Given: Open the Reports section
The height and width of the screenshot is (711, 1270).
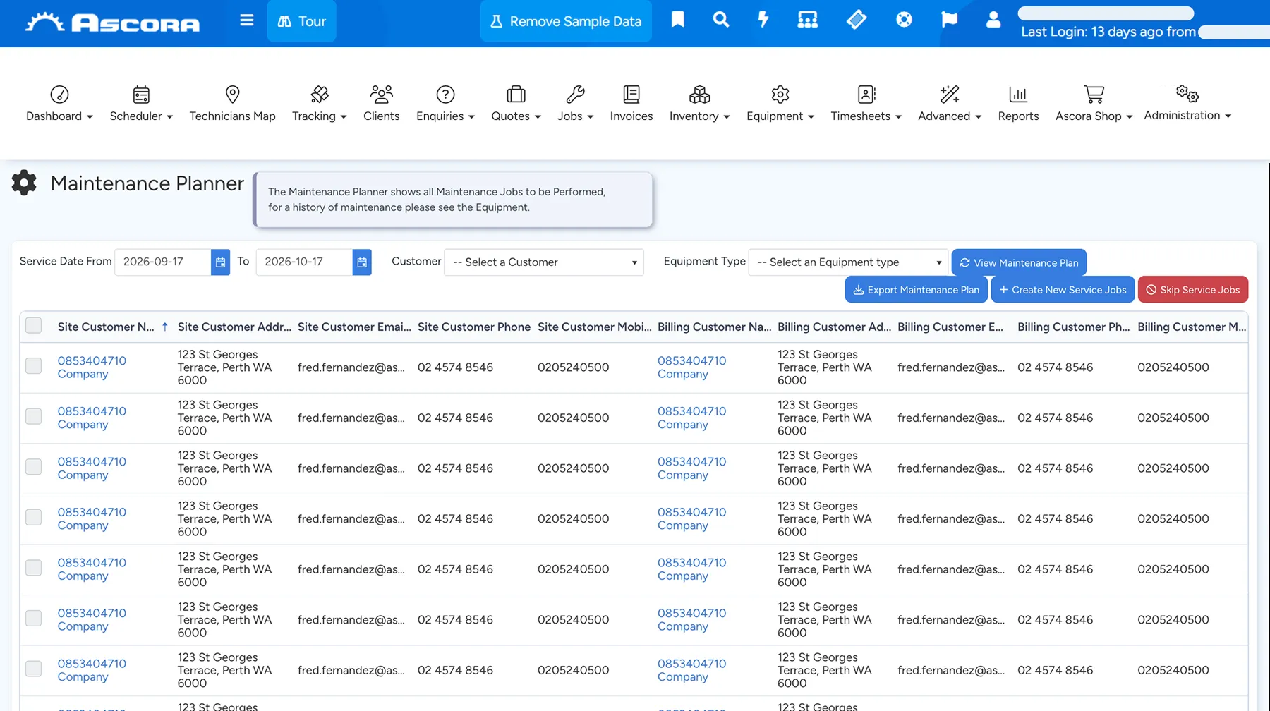Looking at the screenshot, I should (x=1018, y=103).
